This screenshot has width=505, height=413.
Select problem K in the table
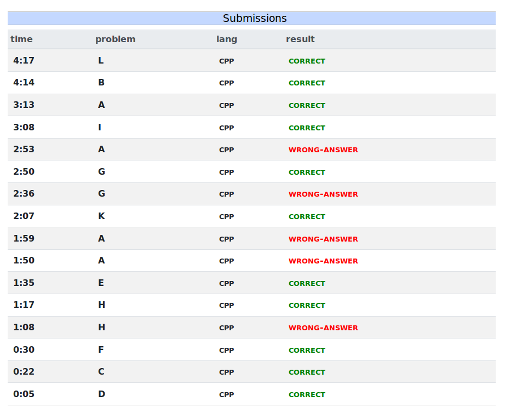[101, 216]
